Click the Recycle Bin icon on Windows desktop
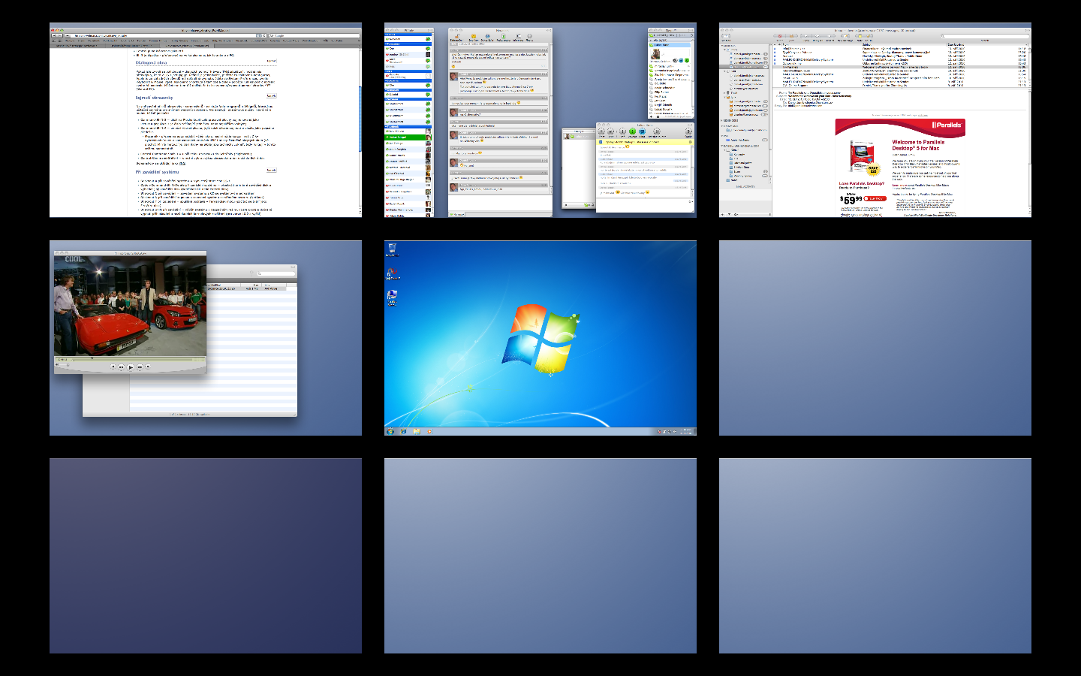 point(391,249)
